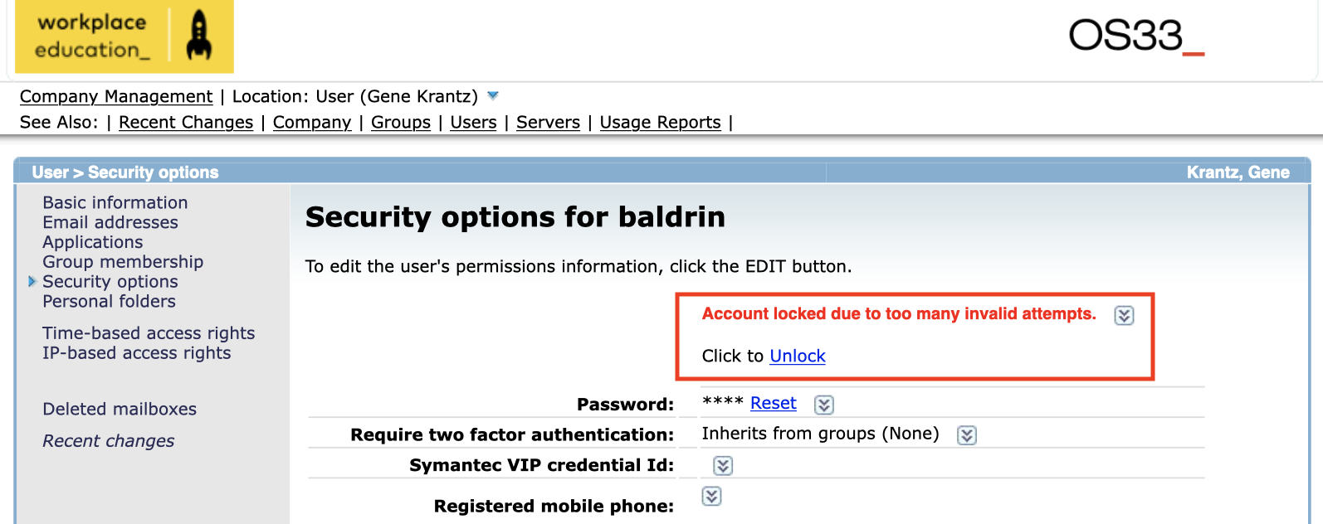Open Group membership in sidebar
Viewport: 1323px width, 524px height.
tap(123, 262)
